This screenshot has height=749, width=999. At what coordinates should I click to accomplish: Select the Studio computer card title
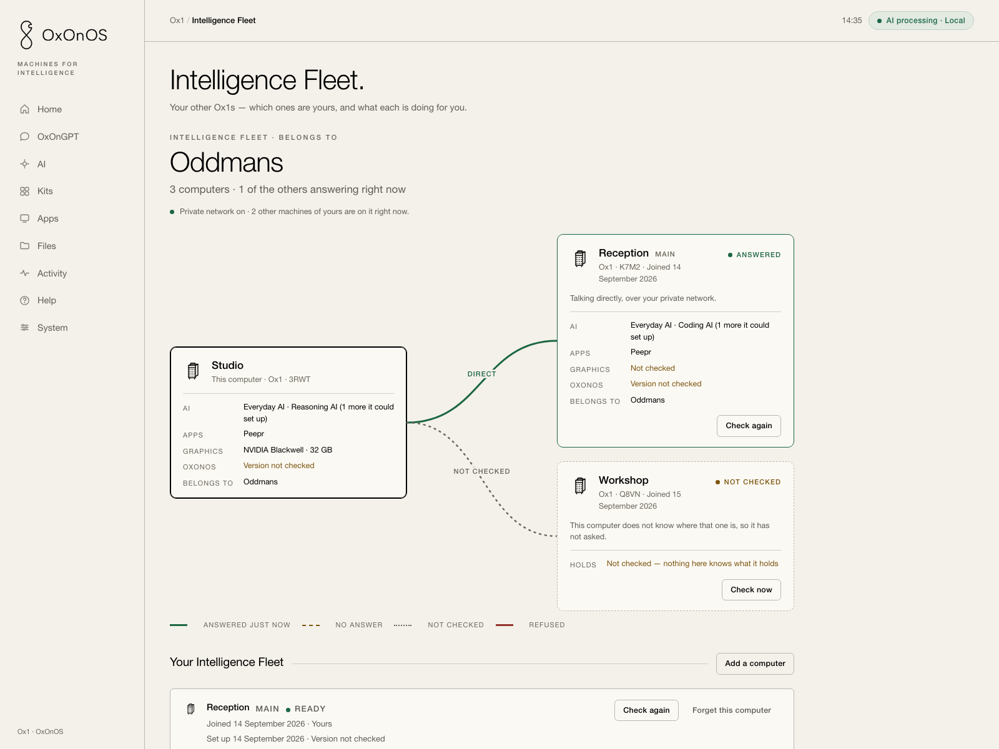227,366
